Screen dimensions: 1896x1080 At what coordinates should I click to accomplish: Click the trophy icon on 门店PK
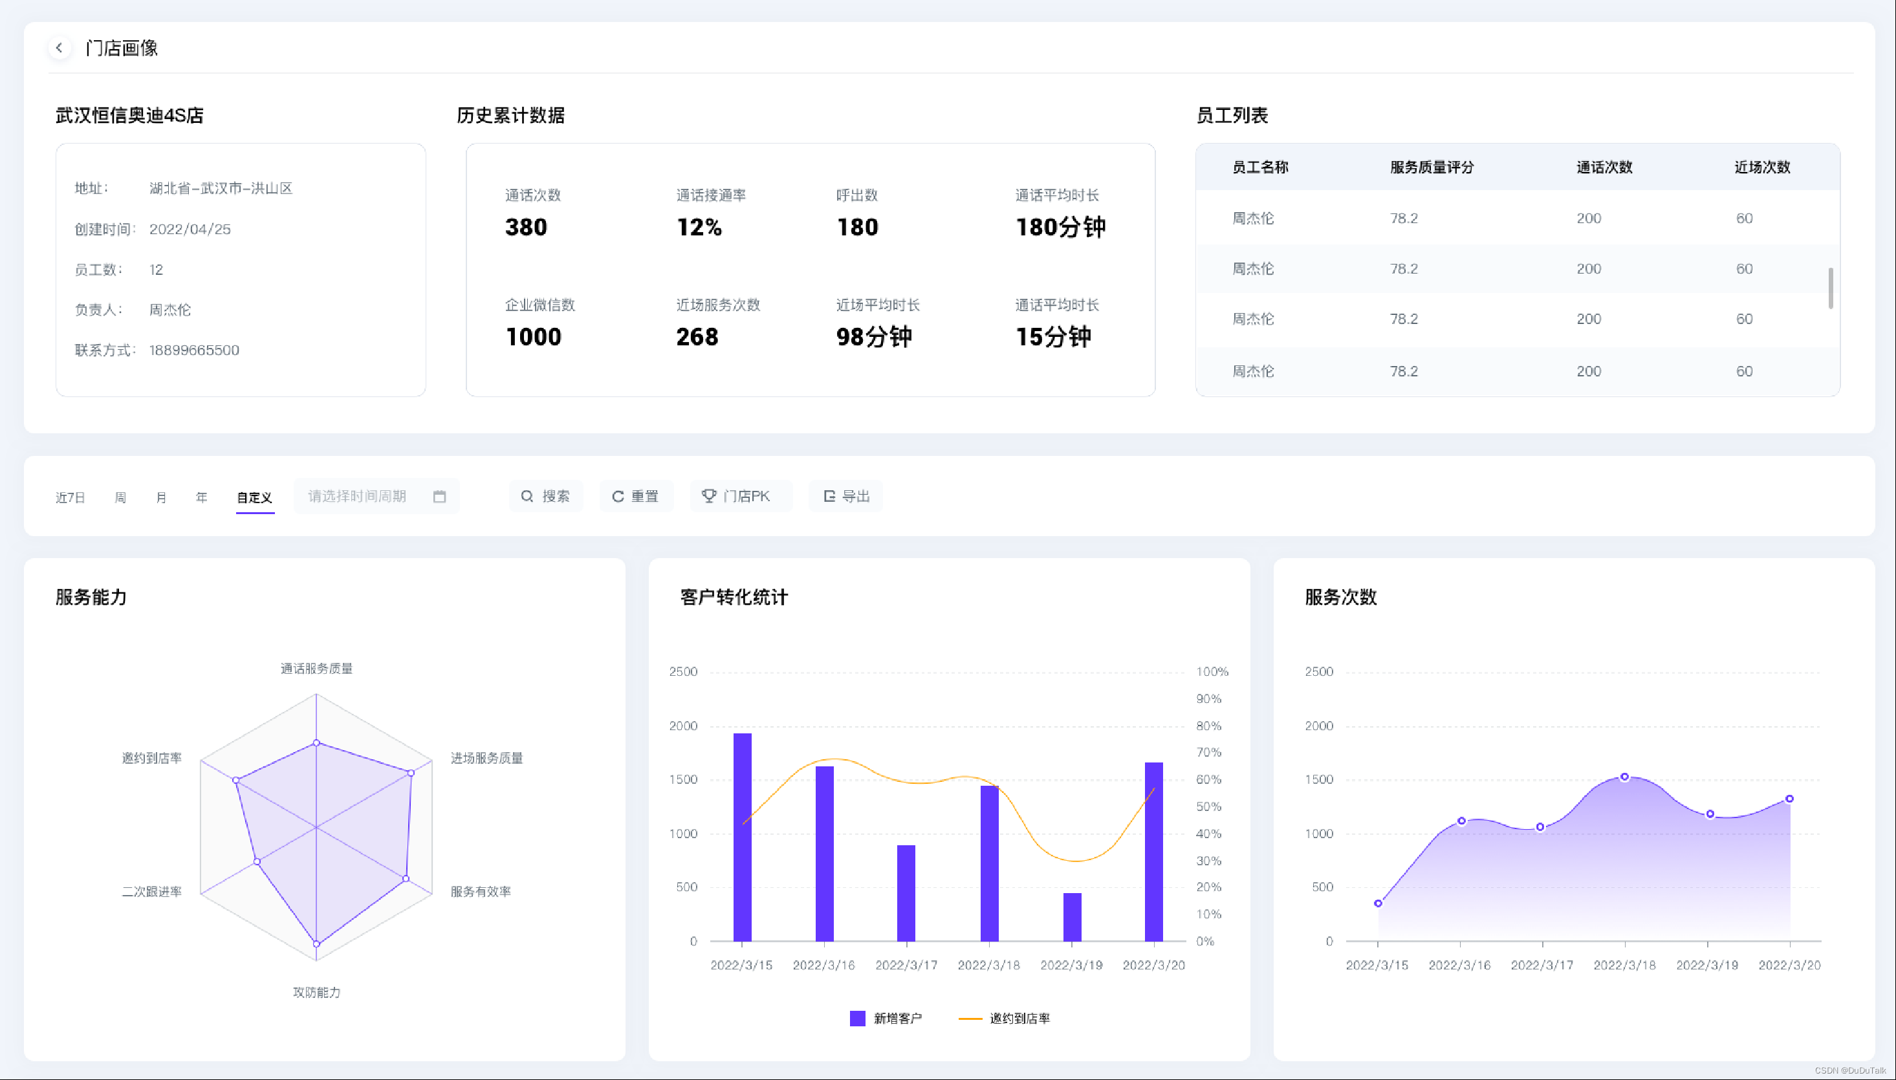pos(708,495)
